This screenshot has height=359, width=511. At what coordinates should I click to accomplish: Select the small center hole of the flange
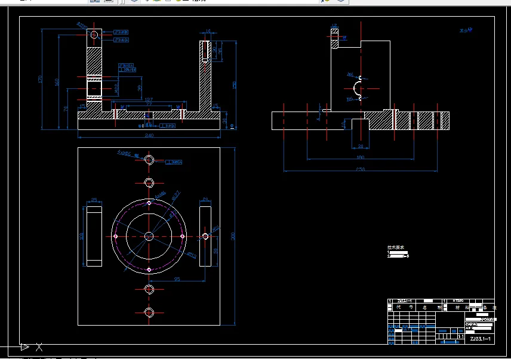pyautogui.click(x=149, y=236)
